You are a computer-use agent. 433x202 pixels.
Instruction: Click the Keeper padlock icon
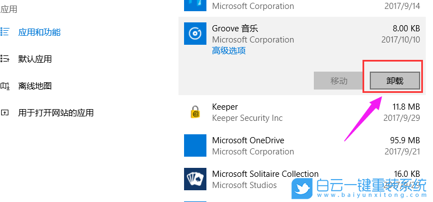tap(195, 112)
